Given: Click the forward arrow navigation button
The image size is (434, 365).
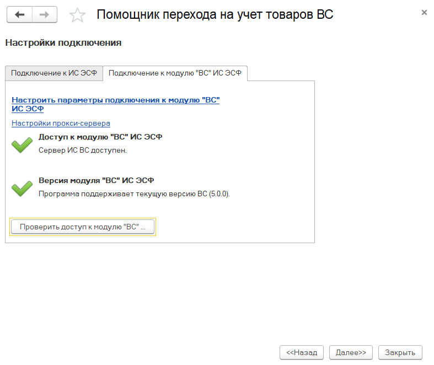Looking at the screenshot, I should pyautogui.click(x=45, y=15).
